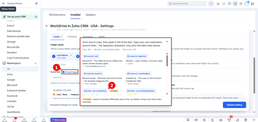Screen dimensions: 258x122
Task: Click Update setting button
Action: point(235,105)
